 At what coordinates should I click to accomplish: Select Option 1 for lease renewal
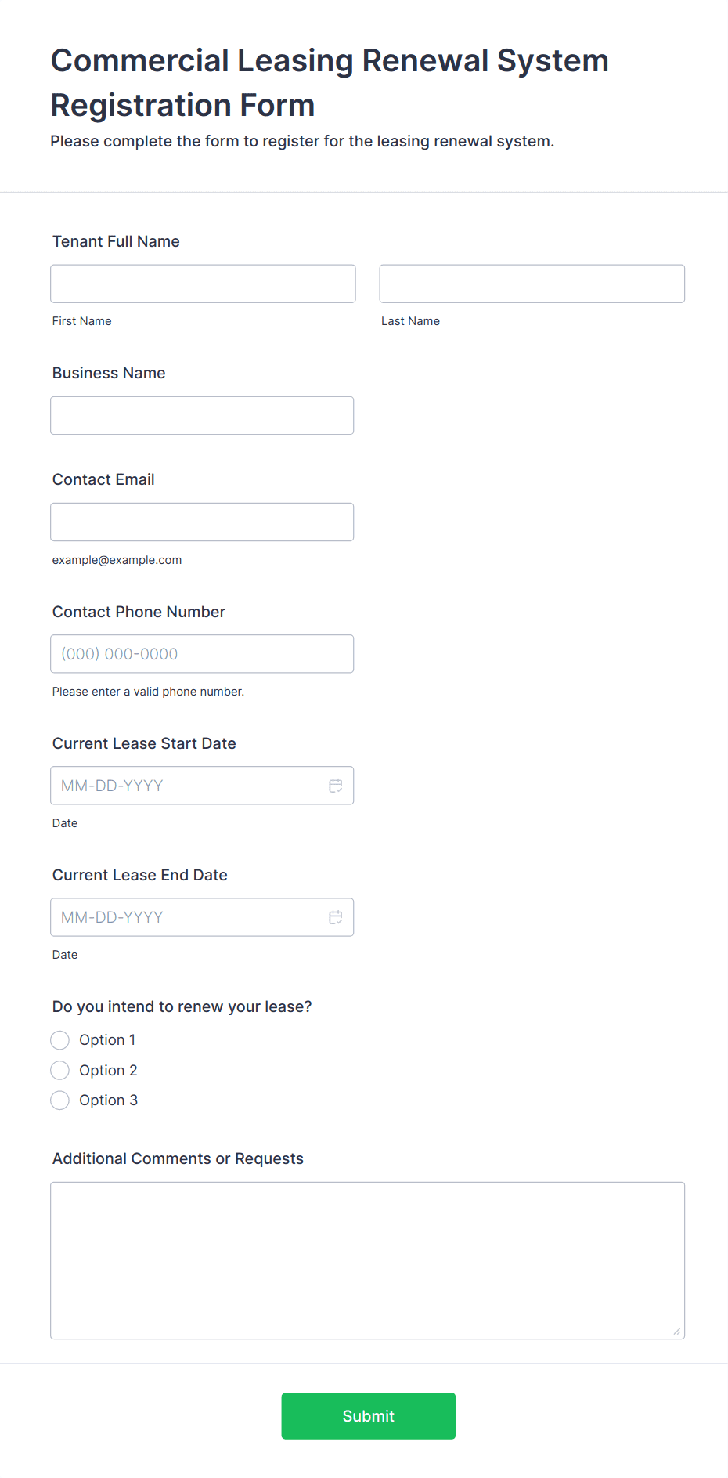click(60, 1040)
